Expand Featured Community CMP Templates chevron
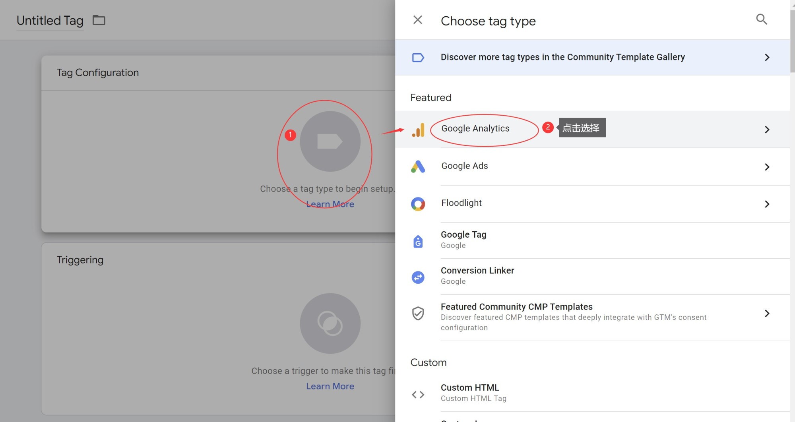 767,314
